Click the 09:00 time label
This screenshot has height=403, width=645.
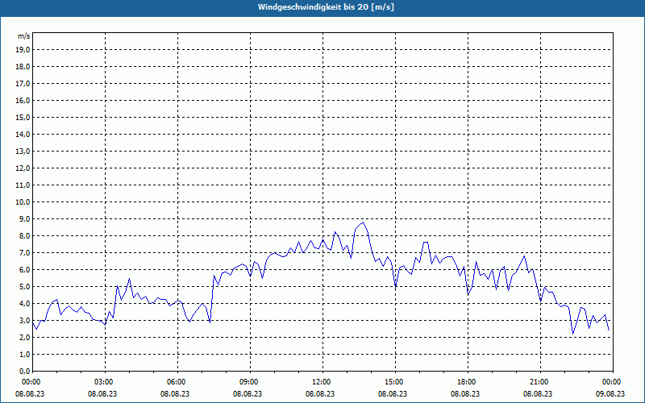point(250,382)
